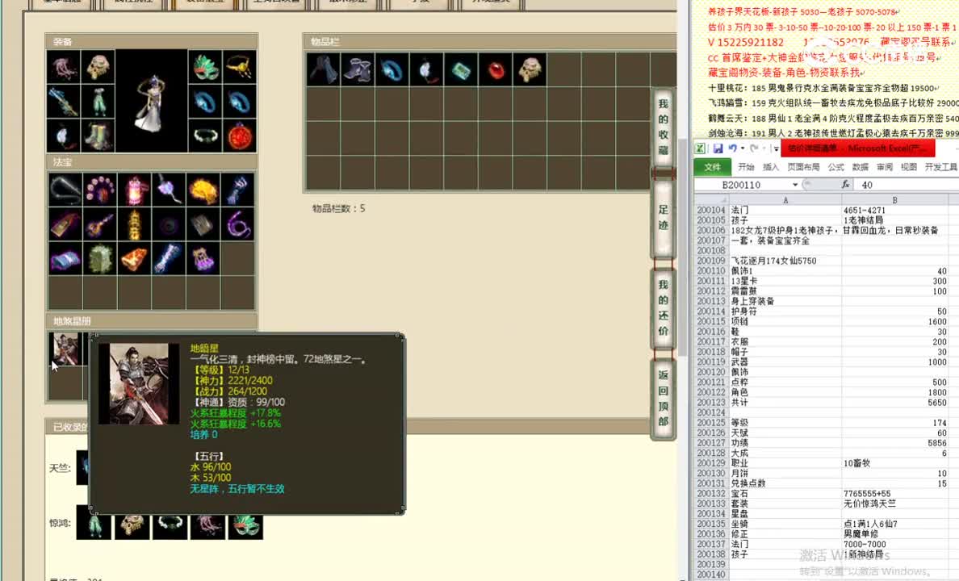Switch to the 公式 ribbon tab
The image size is (959, 581).
pyautogui.click(x=835, y=167)
